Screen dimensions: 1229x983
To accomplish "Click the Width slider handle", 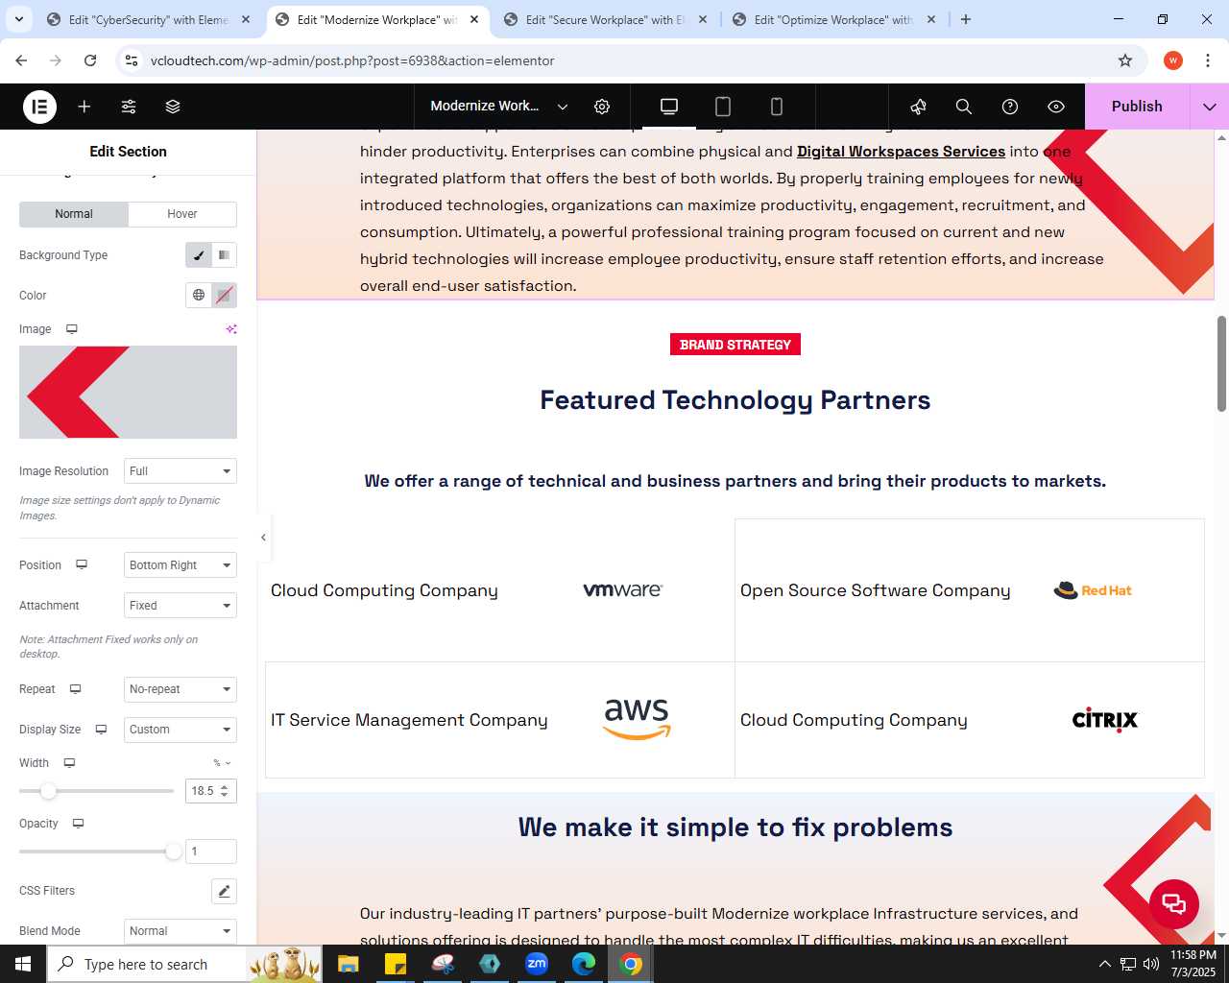I will (x=48, y=791).
